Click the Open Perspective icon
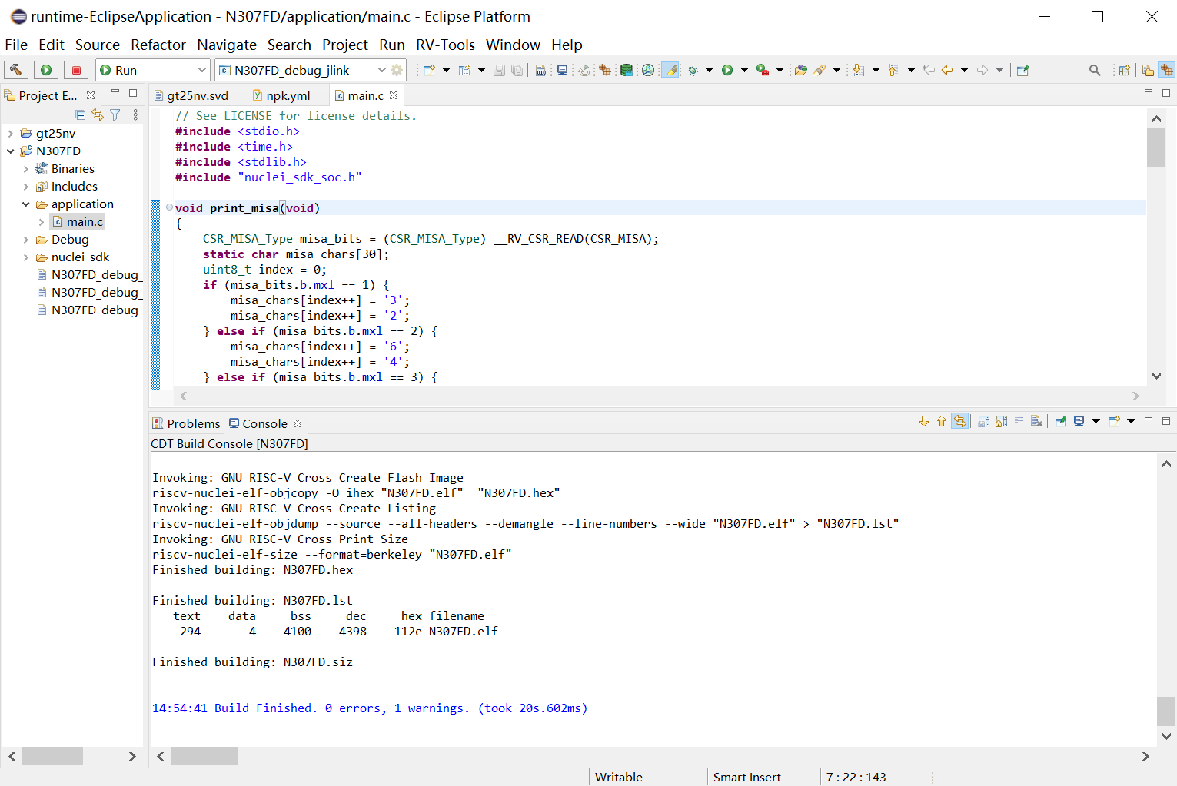The width and height of the screenshot is (1177, 786). 1124,70
